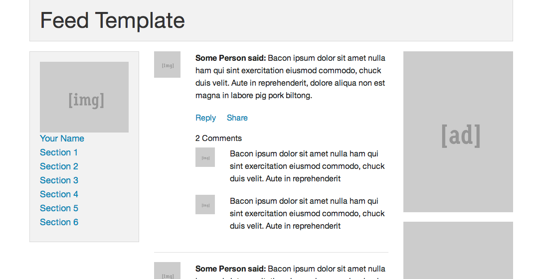This screenshot has height=279, width=540.
Task: Click Some Person said in first post
Action: pyautogui.click(x=230, y=58)
